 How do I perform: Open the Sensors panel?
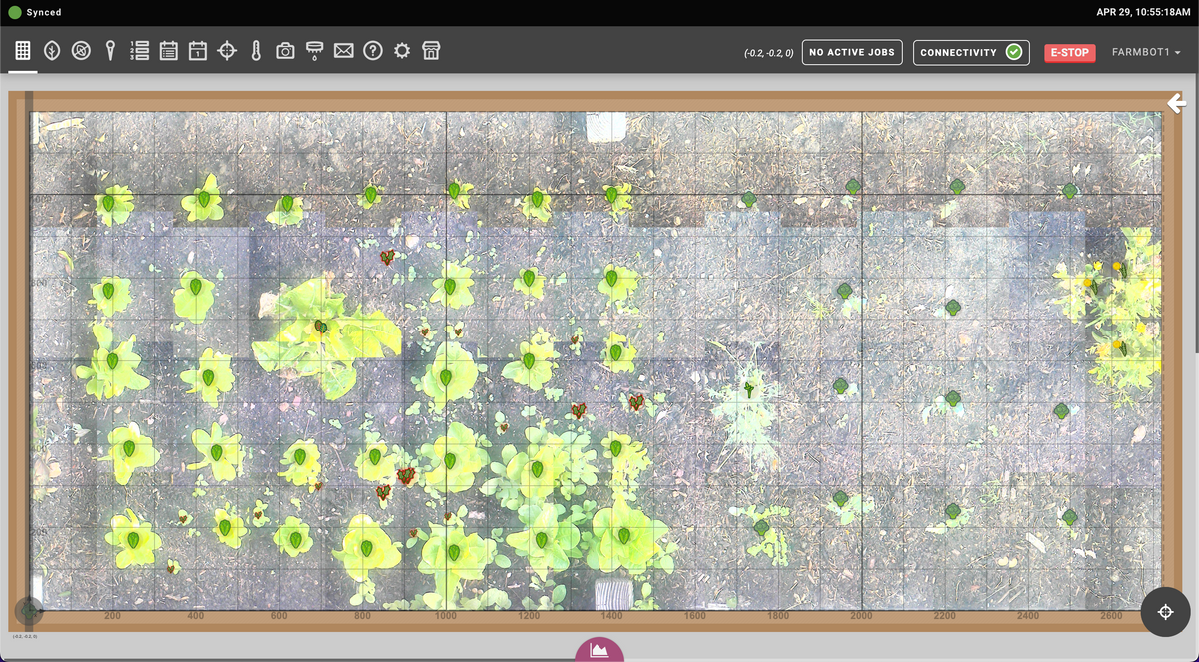click(x=255, y=50)
